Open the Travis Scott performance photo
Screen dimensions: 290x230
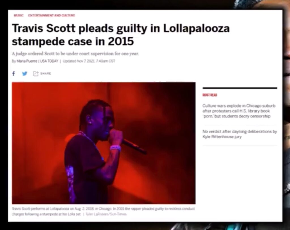point(104,143)
